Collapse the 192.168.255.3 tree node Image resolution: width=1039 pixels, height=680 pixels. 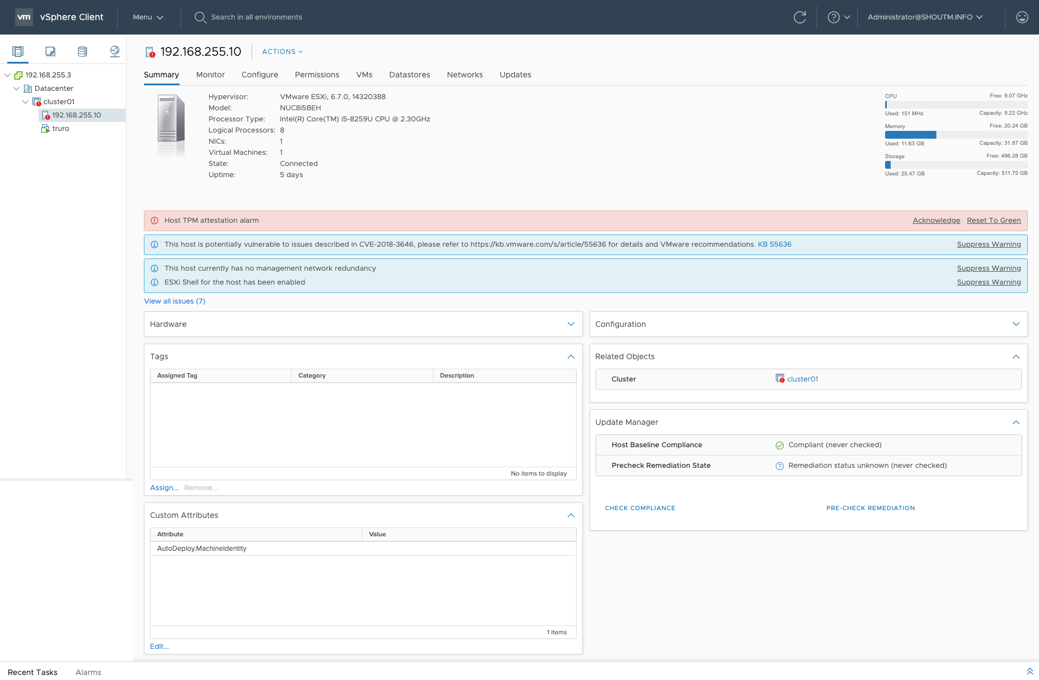pos(7,75)
